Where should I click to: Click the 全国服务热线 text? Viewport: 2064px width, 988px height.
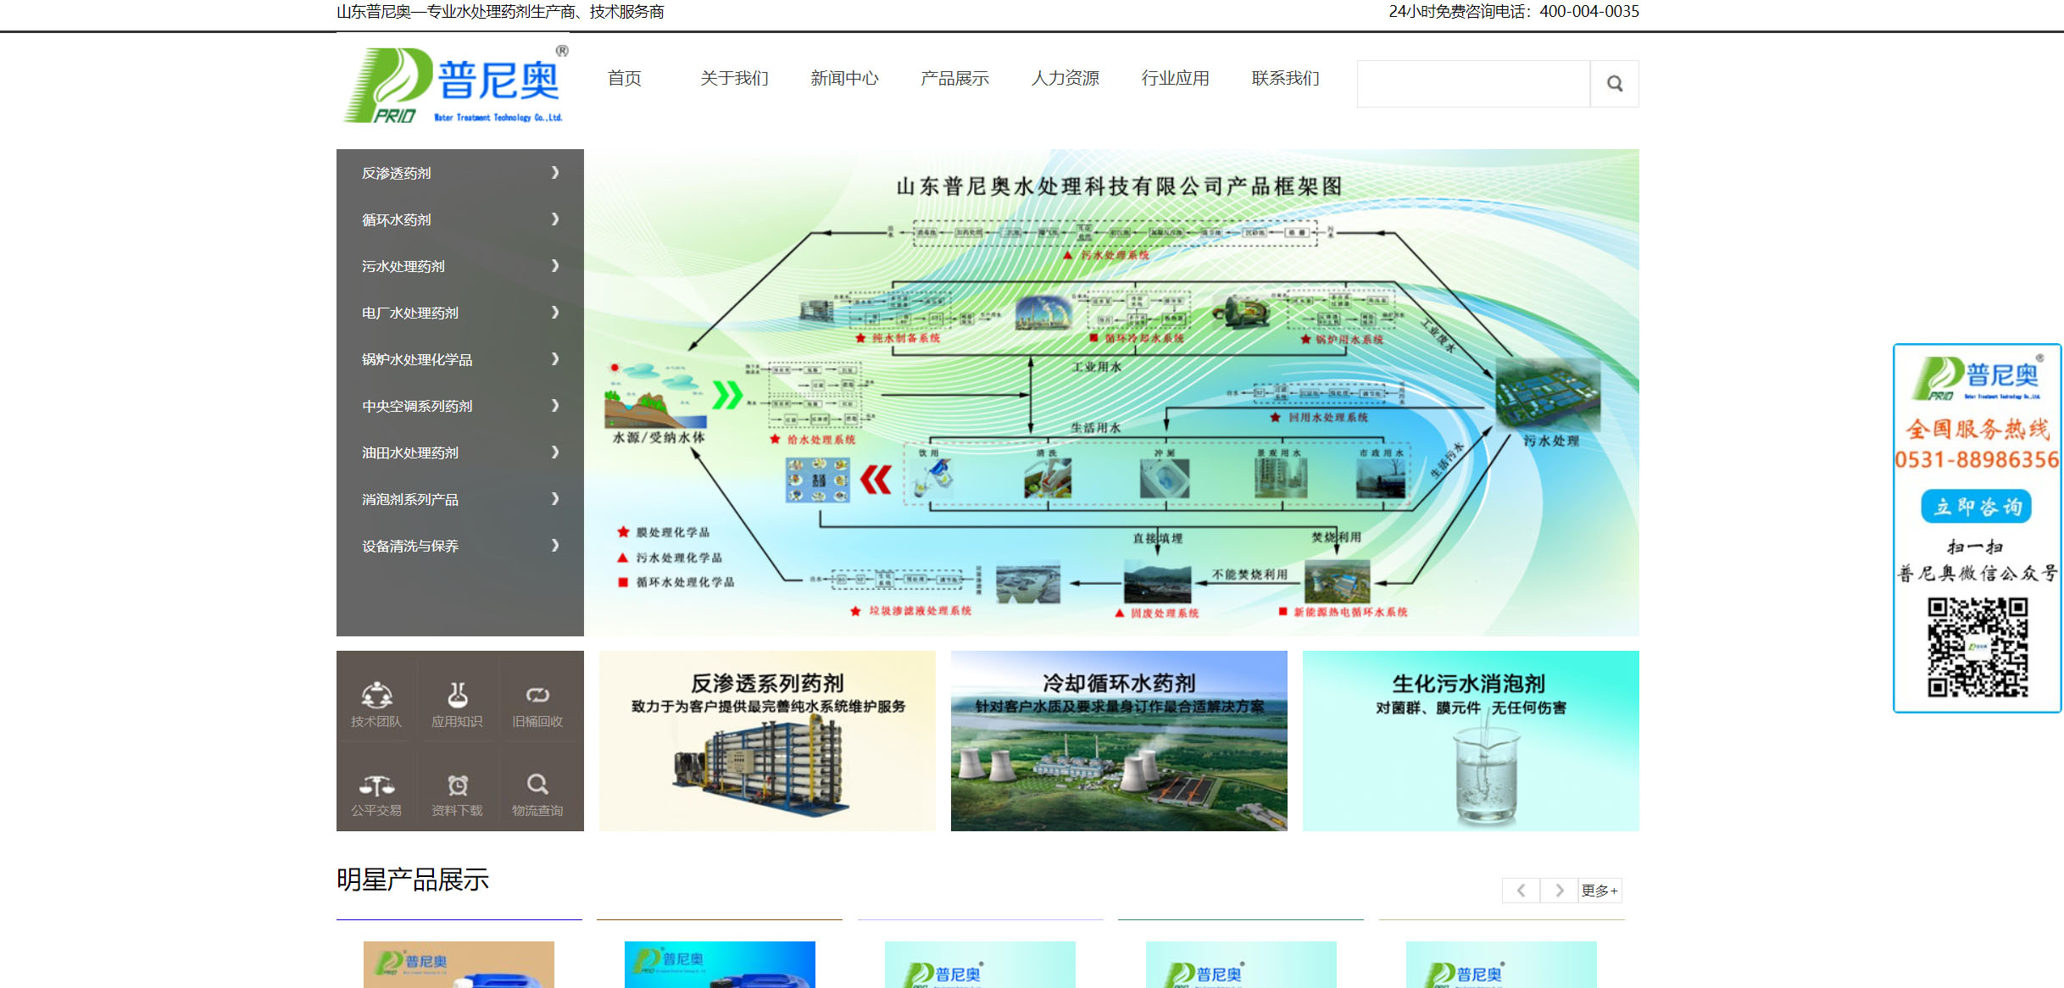coord(1978,430)
